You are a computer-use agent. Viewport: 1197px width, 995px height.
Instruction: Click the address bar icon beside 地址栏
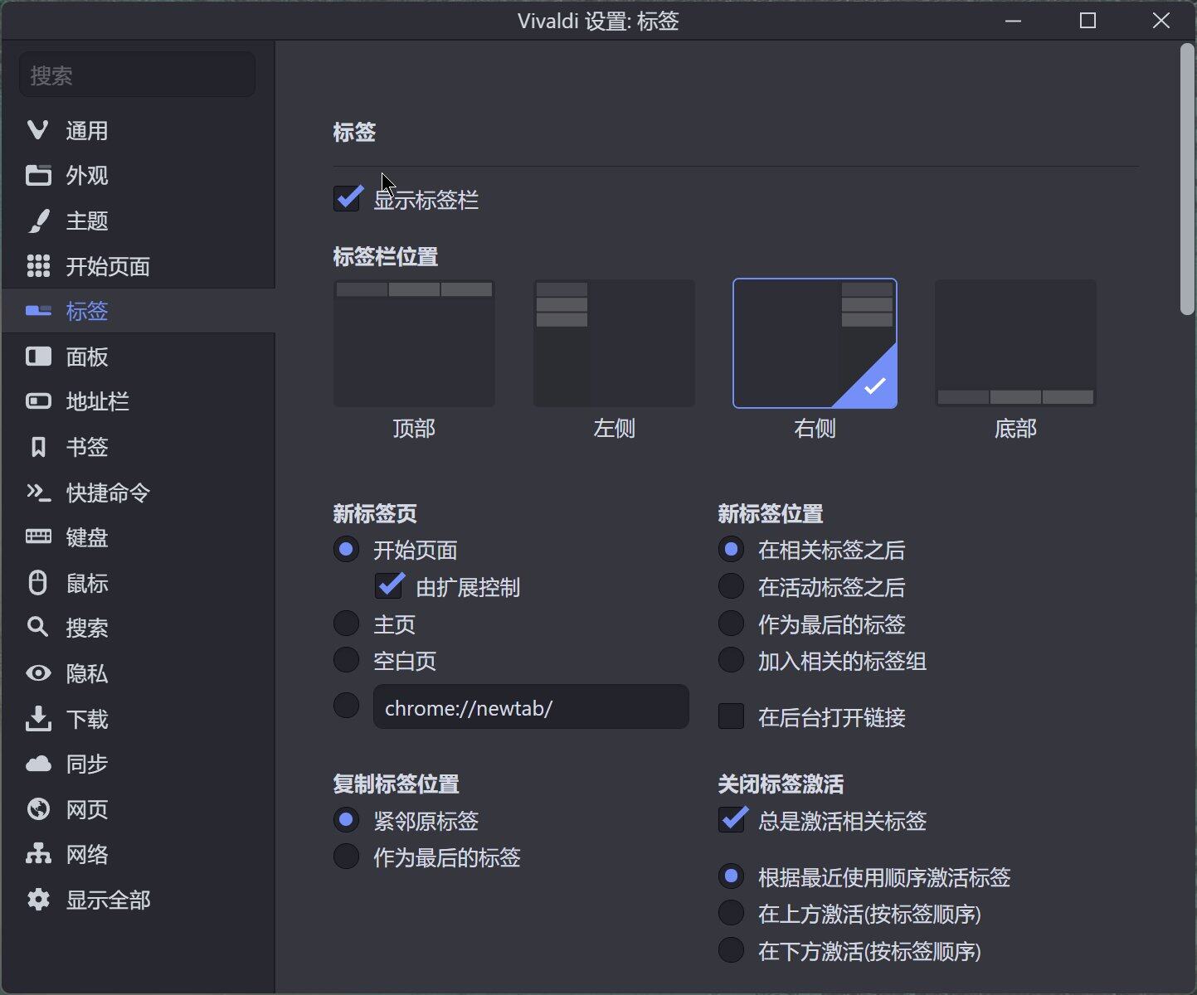38,401
